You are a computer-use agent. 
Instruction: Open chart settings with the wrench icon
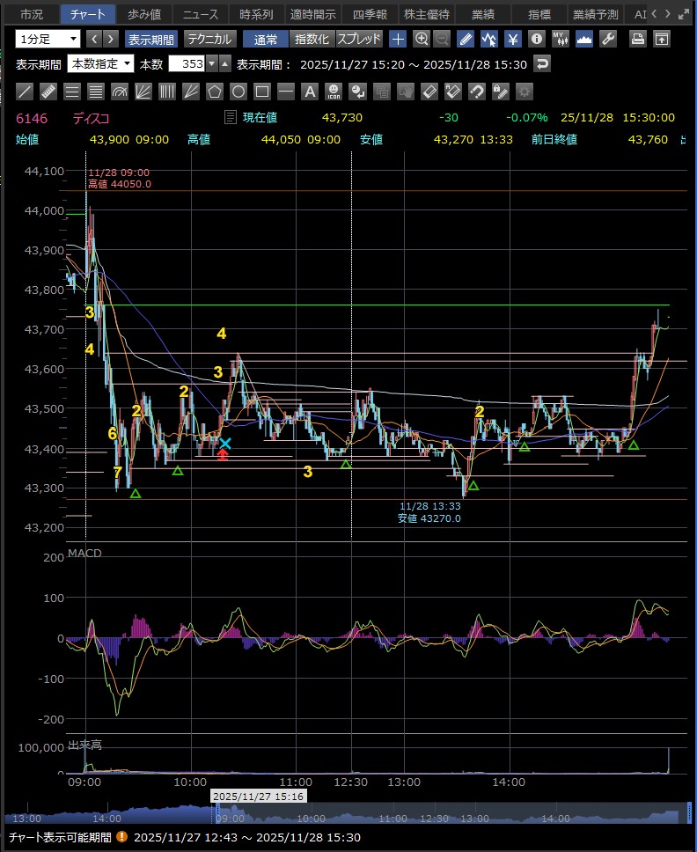pos(606,39)
